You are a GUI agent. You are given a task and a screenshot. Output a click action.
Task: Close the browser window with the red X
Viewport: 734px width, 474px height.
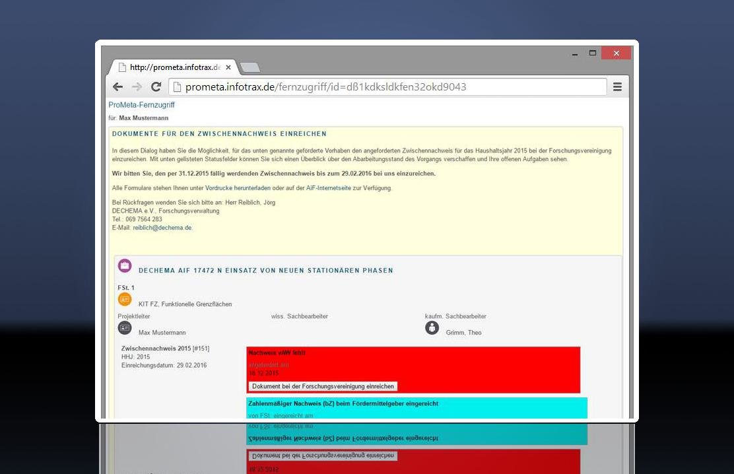click(616, 53)
